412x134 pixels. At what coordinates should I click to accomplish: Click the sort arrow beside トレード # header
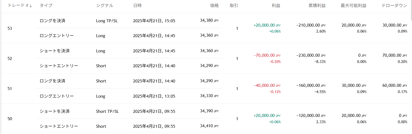pyautogui.click(x=31, y=6)
